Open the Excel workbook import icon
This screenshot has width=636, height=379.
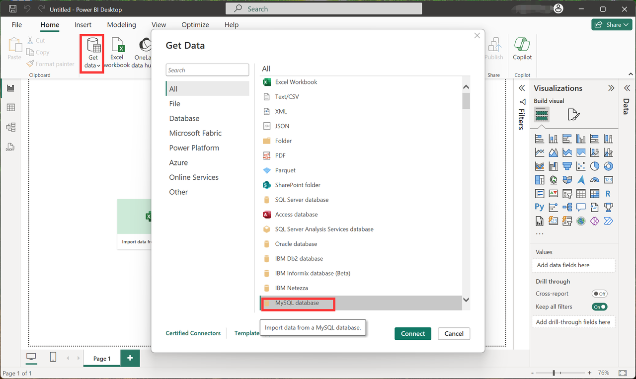117,46
